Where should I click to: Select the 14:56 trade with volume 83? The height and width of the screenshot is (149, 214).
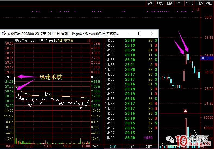(131, 118)
